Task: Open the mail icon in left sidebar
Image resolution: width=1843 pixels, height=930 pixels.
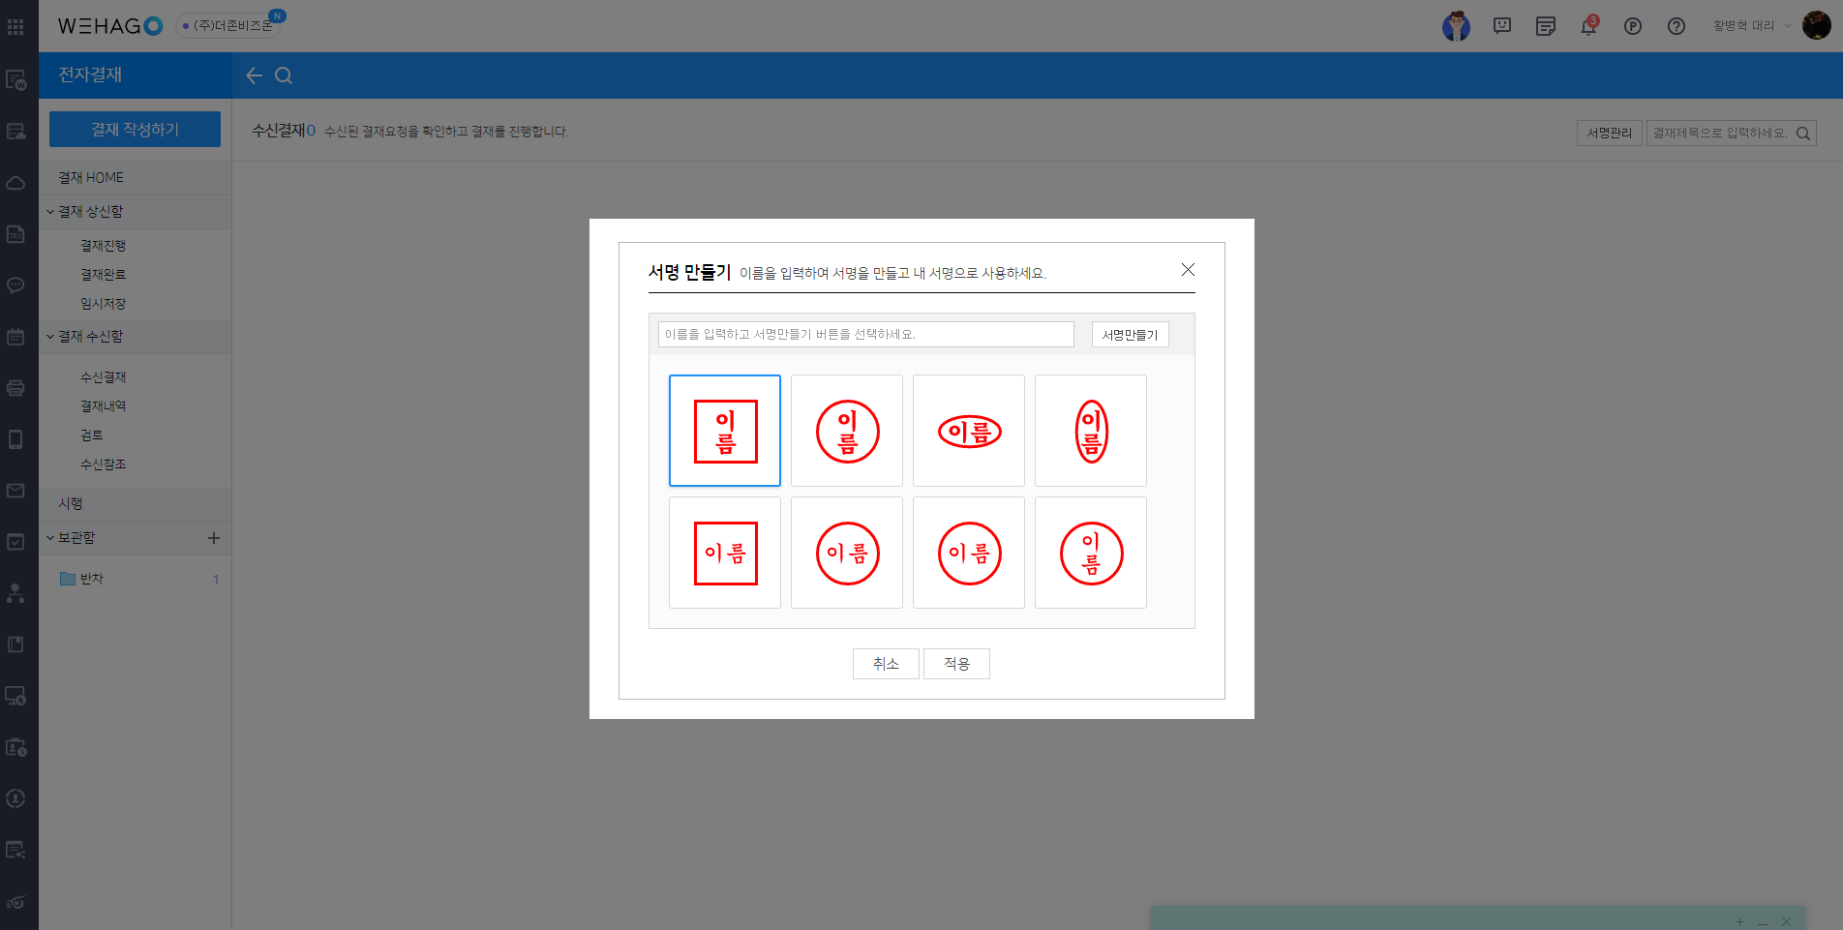Action: point(15,491)
